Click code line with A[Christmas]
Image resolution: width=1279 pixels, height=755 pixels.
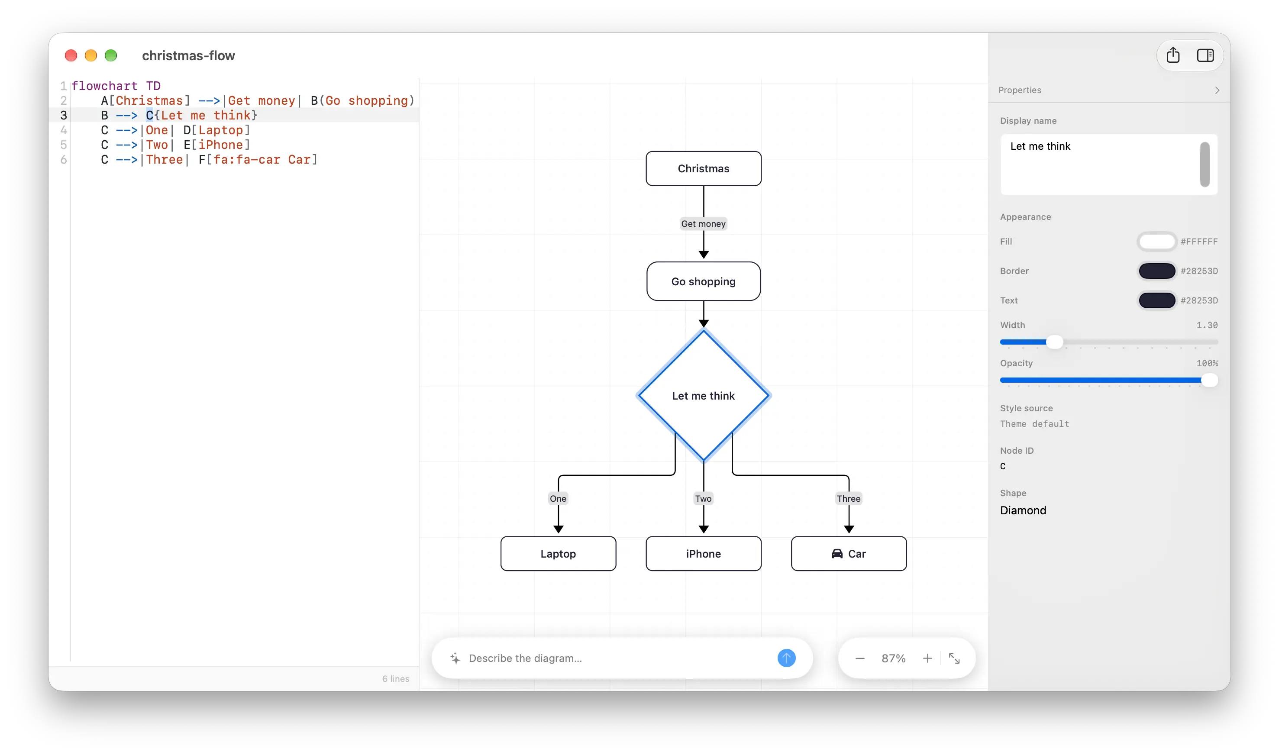click(x=258, y=100)
